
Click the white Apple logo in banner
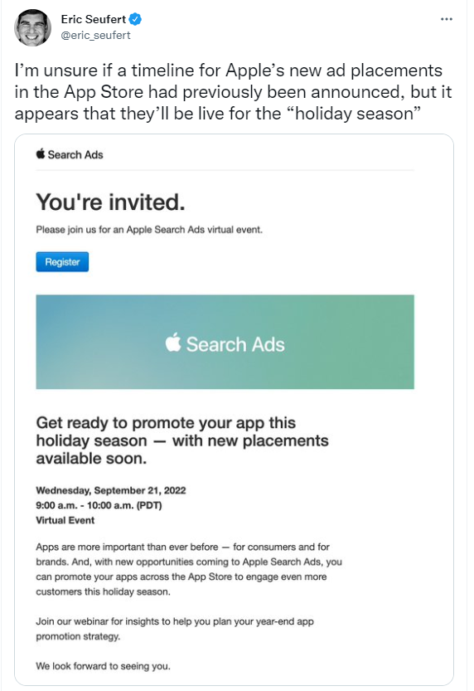pyautogui.click(x=173, y=343)
